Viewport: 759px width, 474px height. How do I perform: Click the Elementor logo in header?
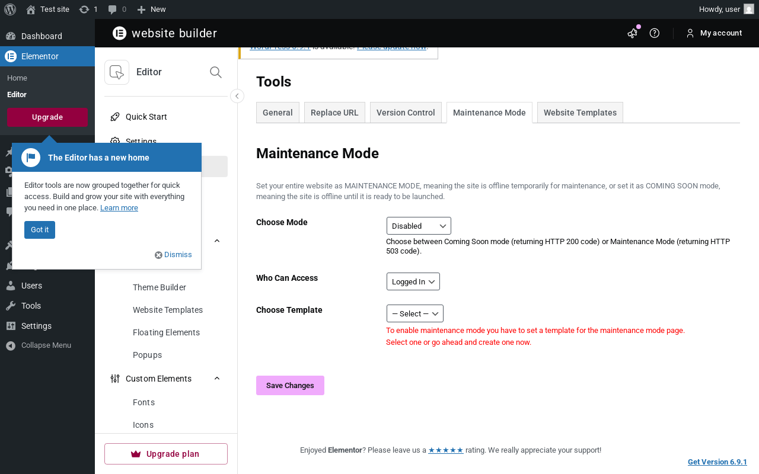click(120, 33)
